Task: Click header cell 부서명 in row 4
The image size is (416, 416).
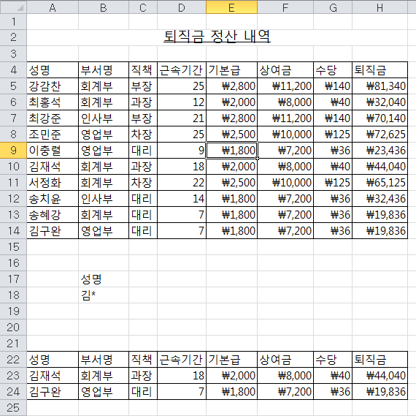Action: pyautogui.click(x=104, y=70)
